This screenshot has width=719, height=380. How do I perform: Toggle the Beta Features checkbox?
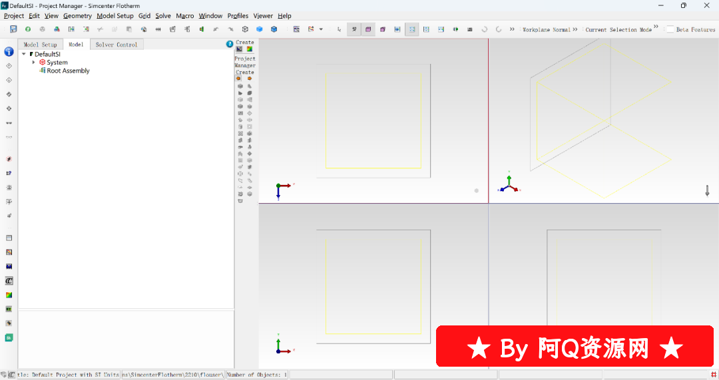[670, 29]
